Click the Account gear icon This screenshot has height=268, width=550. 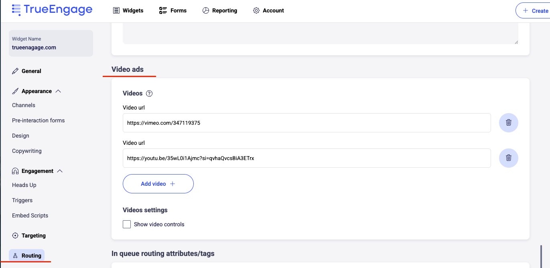coord(256,10)
